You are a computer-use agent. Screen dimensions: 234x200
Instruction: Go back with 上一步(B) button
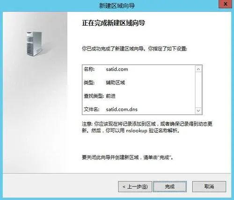(x=135, y=186)
